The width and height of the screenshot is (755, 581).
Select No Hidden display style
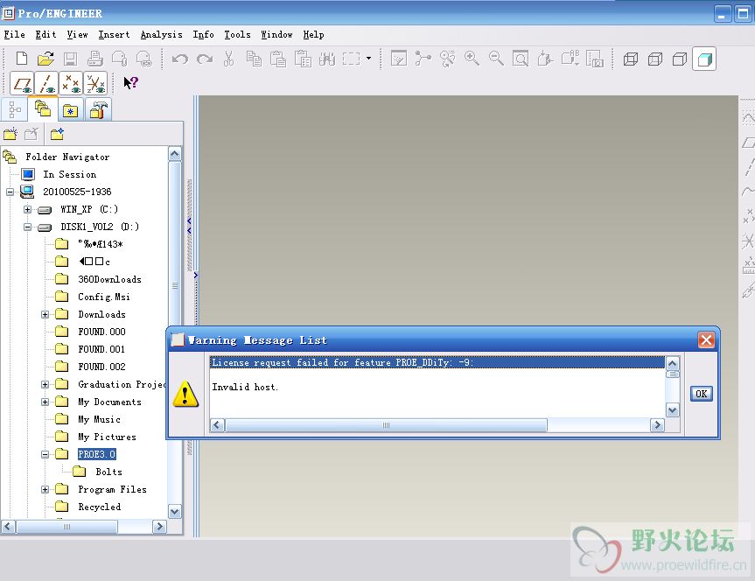680,59
